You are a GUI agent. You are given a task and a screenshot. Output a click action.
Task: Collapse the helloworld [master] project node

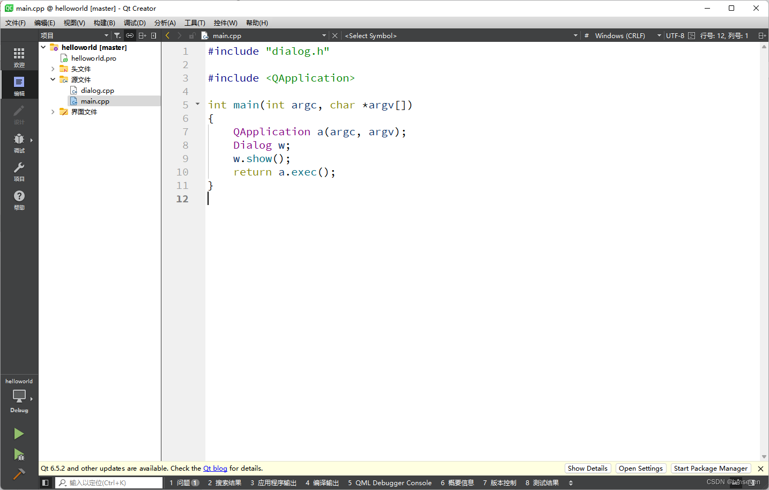pyautogui.click(x=43, y=47)
